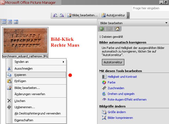
Task: Click the Bilder bearbeiten toolbar button
Action: tap(82, 15)
